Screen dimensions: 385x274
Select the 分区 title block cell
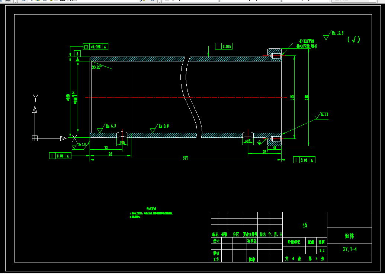(x=236, y=234)
